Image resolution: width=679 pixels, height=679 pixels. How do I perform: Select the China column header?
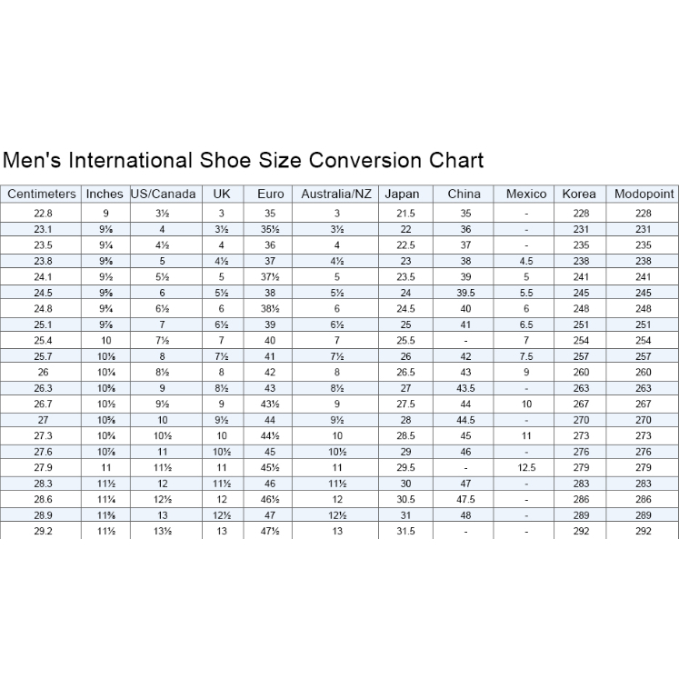click(x=464, y=194)
